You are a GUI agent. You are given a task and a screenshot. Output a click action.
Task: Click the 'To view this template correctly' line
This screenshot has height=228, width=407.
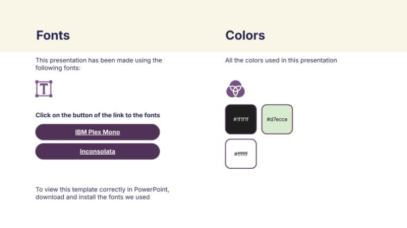click(x=102, y=189)
